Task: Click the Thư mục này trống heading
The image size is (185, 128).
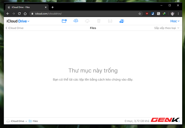Action: (93, 71)
